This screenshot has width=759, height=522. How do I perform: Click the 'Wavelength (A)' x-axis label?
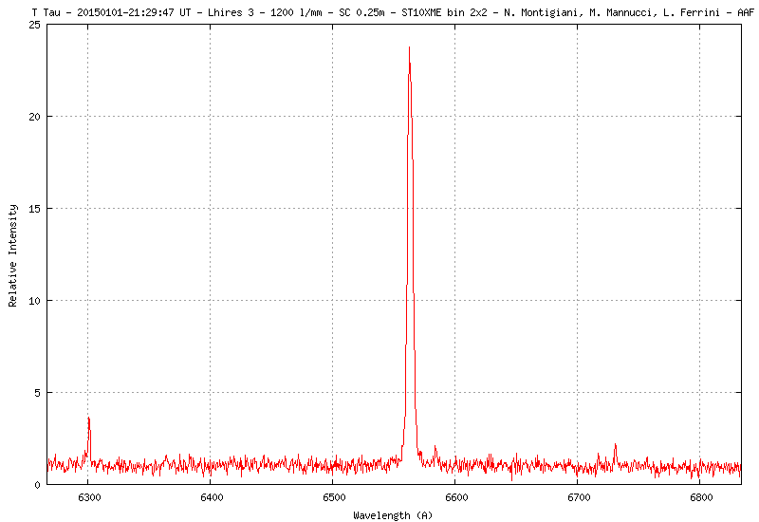coord(393,515)
